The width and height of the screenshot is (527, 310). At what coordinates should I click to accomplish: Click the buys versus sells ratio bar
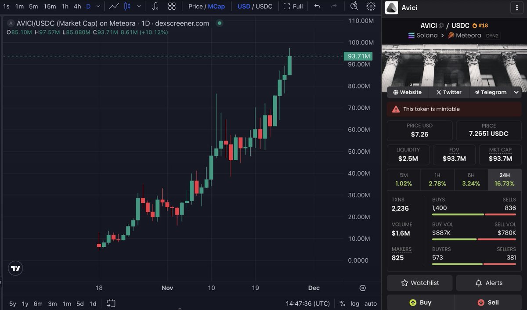(474, 214)
